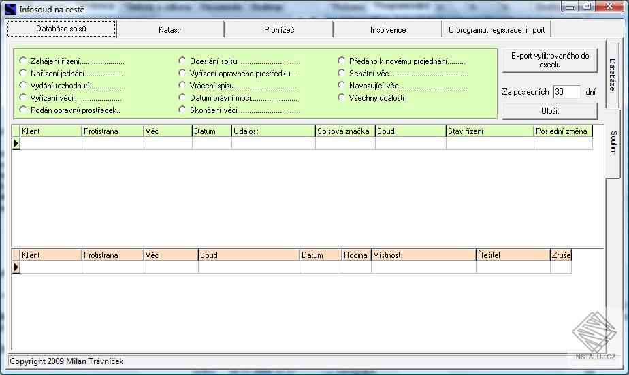This screenshot has height=375, width=629.
Task: Select row marker arrow in green table
Action: [16, 143]
